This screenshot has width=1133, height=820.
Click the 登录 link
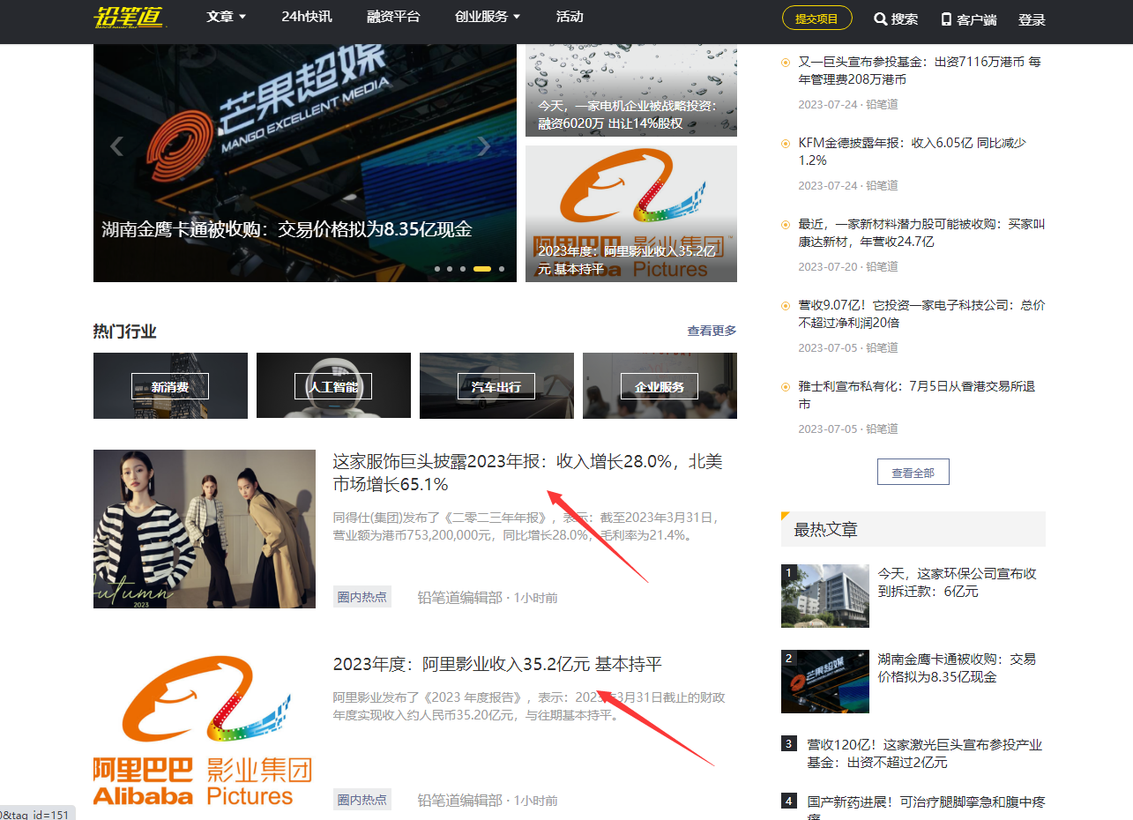pyautogui.click(x=1032, y=19)
